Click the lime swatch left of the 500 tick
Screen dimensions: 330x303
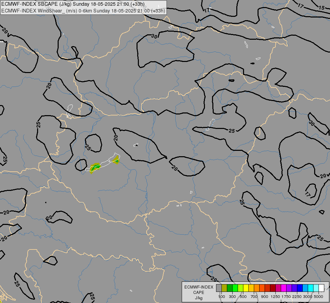(241, 288)
